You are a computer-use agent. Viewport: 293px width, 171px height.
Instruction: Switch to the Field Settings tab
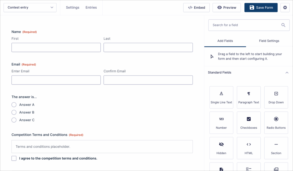pos(269,41)
